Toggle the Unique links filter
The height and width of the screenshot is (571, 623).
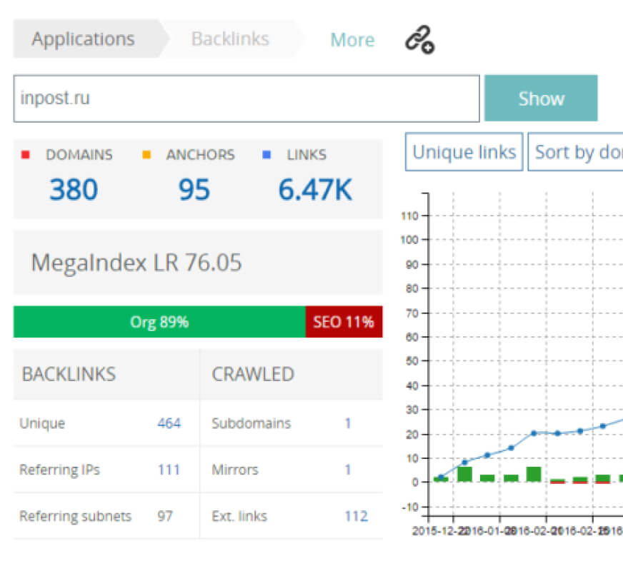[x=464, y=152]
